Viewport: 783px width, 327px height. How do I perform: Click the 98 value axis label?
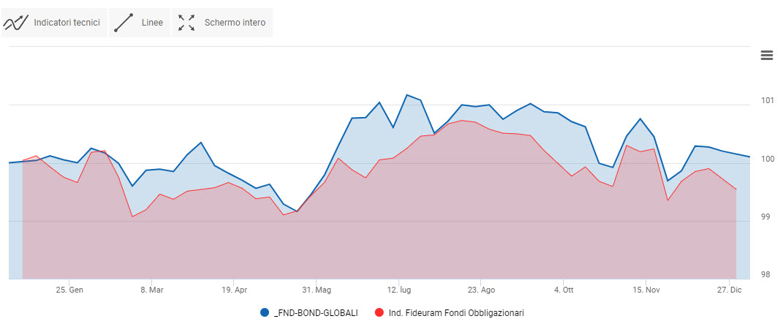point(766,274)
